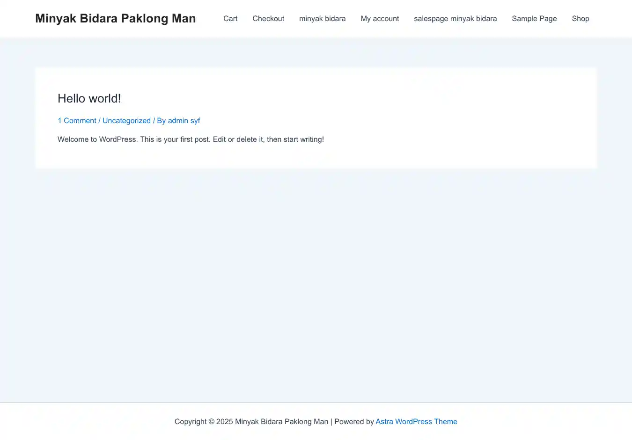Click the author link admin syf
Viewport: 632px width, 440px height.
184,121
